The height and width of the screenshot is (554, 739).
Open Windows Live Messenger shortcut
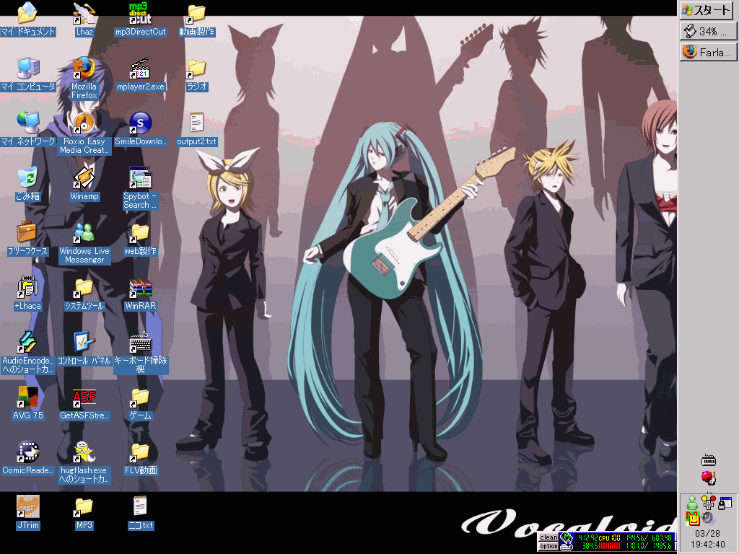click(84, 233)
